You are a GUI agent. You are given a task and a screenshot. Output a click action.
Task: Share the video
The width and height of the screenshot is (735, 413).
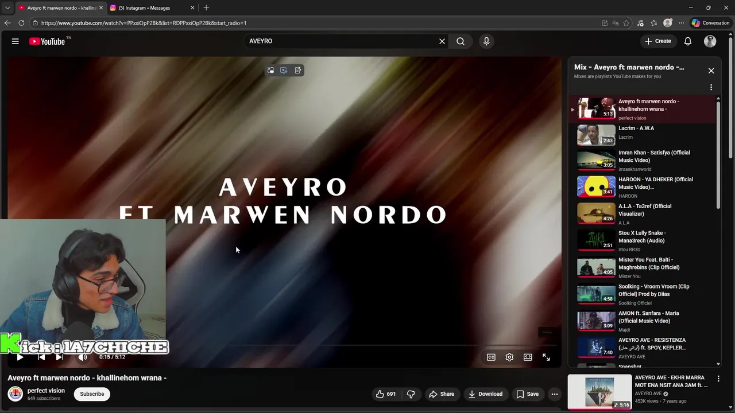pyautogui.click(x=442, y=394)
